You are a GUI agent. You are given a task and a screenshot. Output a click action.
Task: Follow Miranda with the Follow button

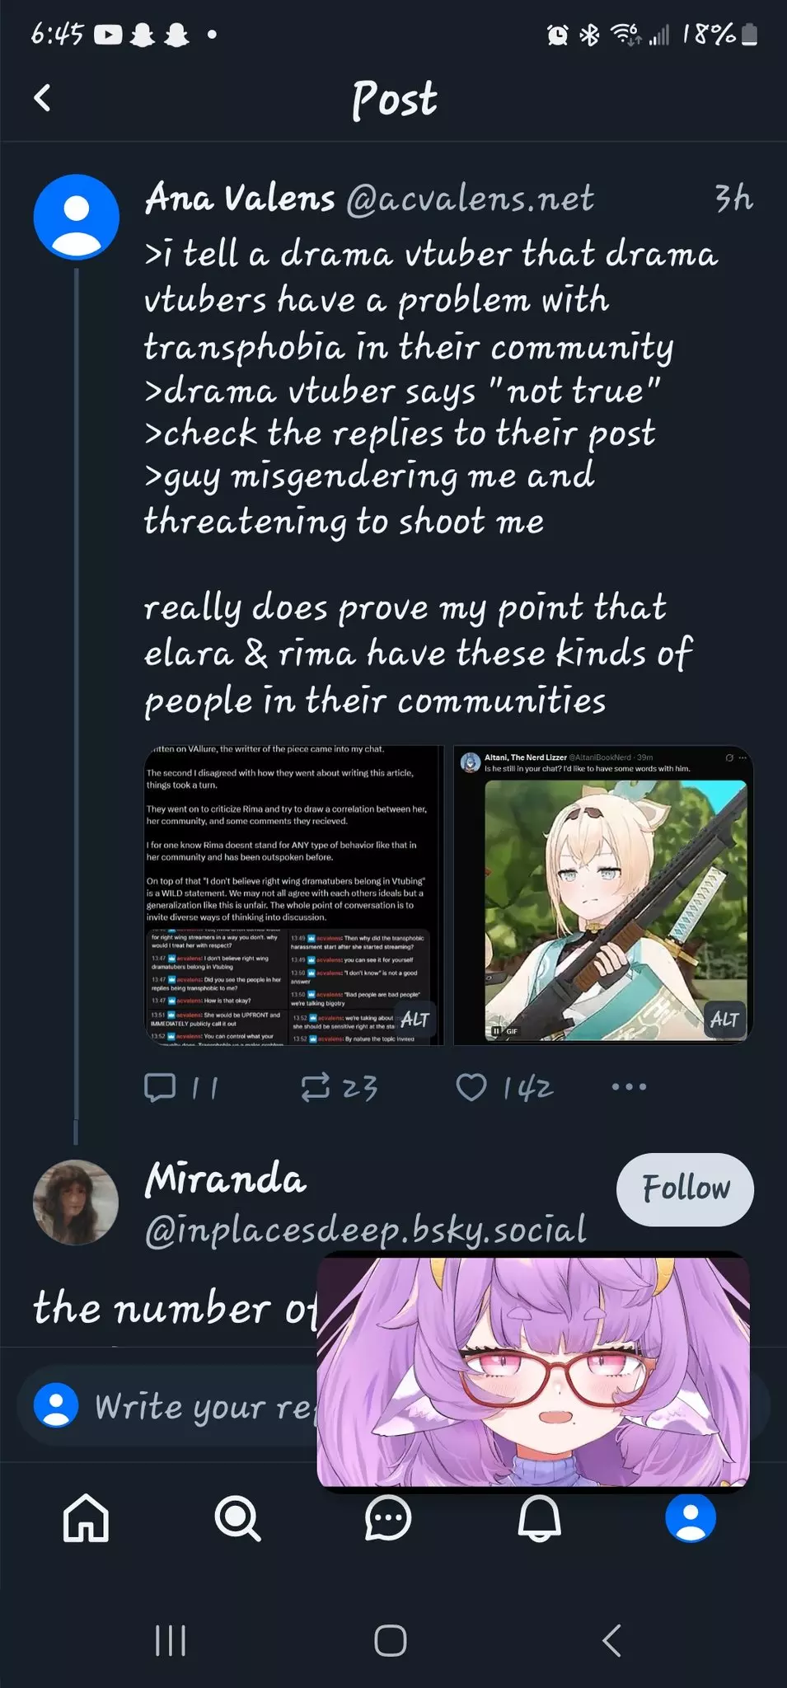tap(685, 1189)
